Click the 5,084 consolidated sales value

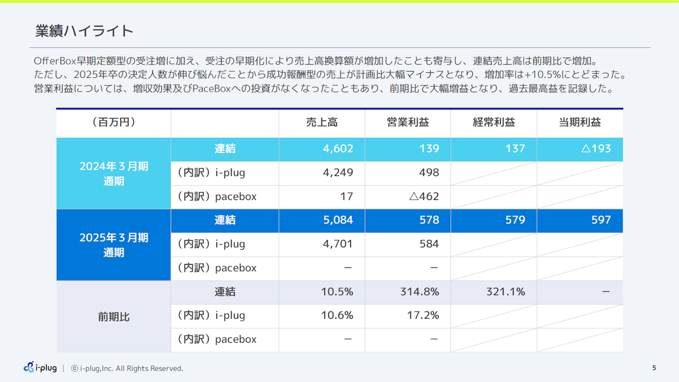(338, 220)
